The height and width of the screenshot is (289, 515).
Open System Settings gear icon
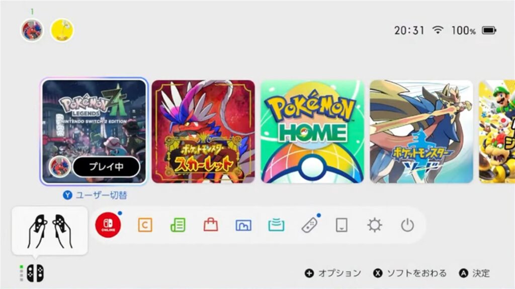click(374, 225)
